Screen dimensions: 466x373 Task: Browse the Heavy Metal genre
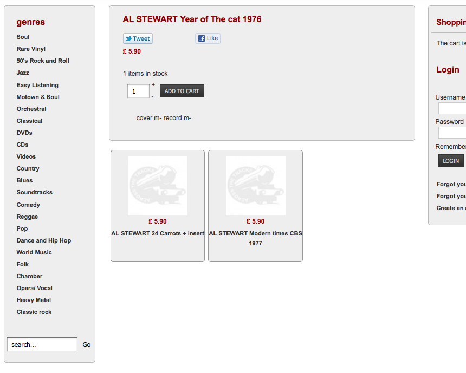pyautogui.click(x=34, y=300)
